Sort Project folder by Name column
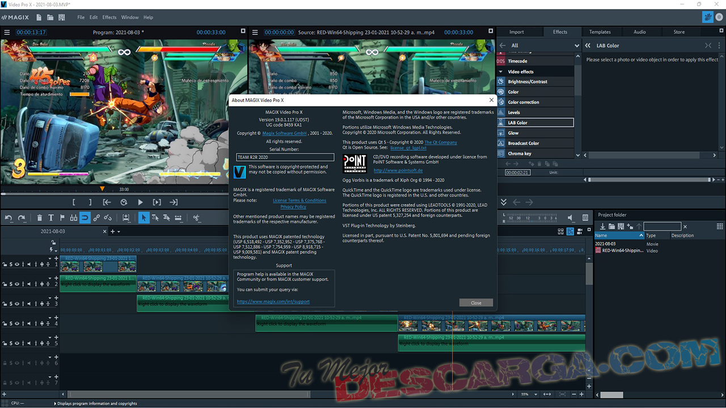This screenshot has width=726, height=408. [x=619, y=235]
